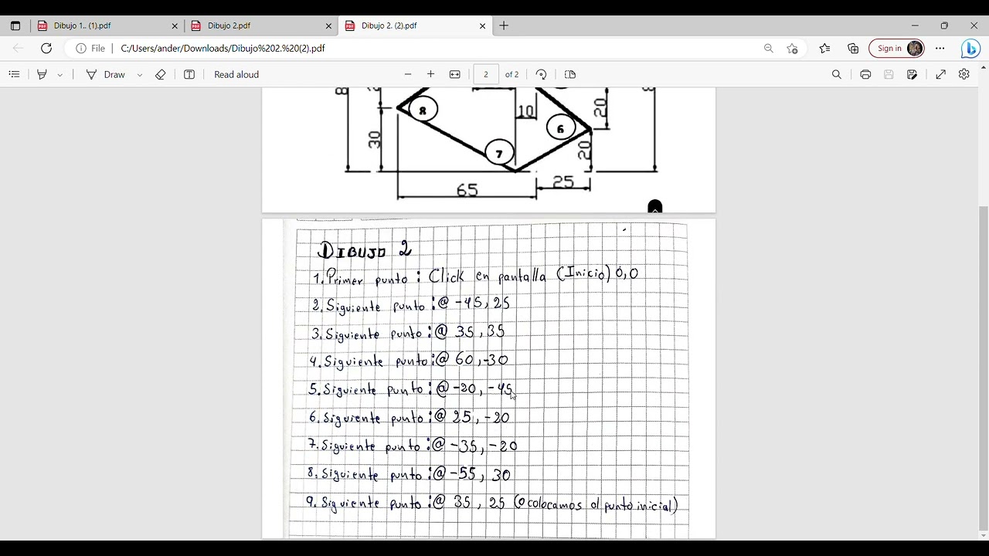Close the Dibujo 1.. (1).pdf tab
The image size is (989, 556).
[x=175, y=25]
